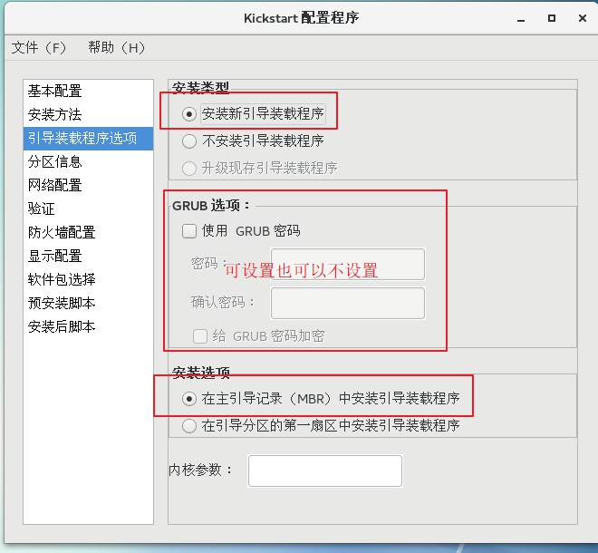Close the Kickstart 配置程序 window
The width and height of the screenshot is (598, 553).
[583, 18]
